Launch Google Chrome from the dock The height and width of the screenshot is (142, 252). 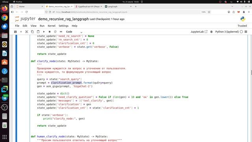tap(4, 17)
